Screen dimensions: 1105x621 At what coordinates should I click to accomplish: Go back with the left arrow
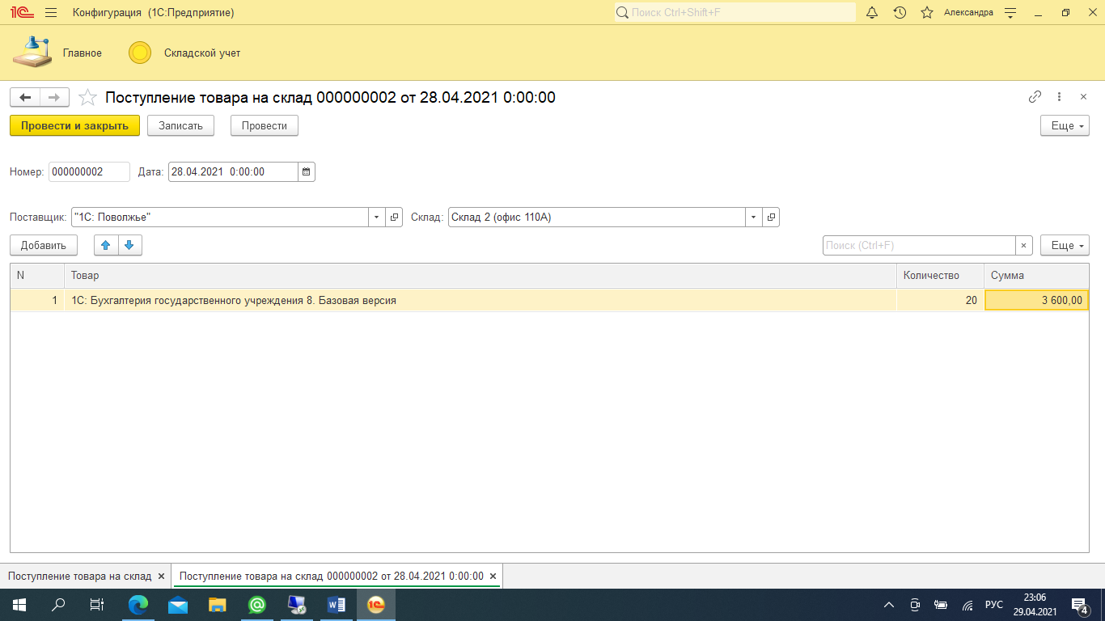click(x=25, y=98)
